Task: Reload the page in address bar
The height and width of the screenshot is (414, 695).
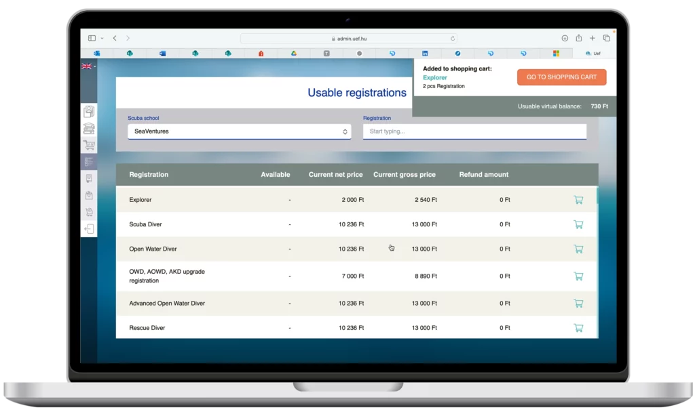Action: (x=453, y=39)
